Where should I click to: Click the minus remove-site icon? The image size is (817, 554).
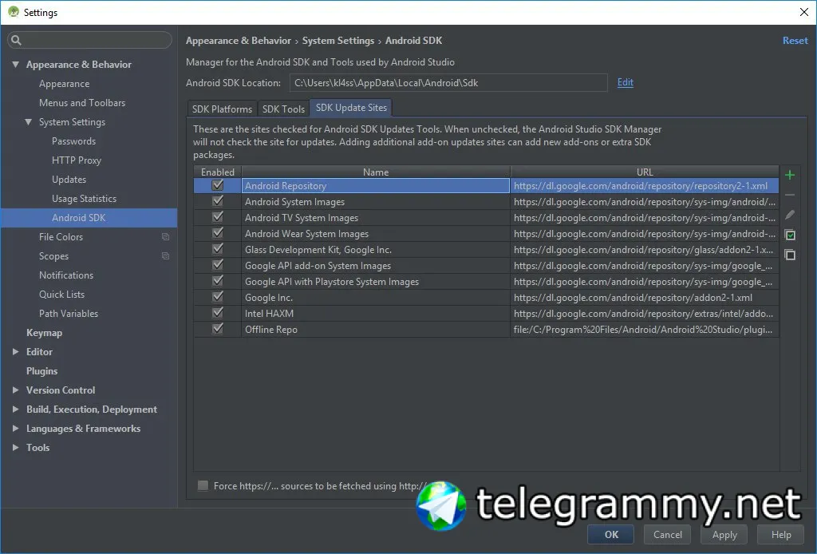pos(790,195)
